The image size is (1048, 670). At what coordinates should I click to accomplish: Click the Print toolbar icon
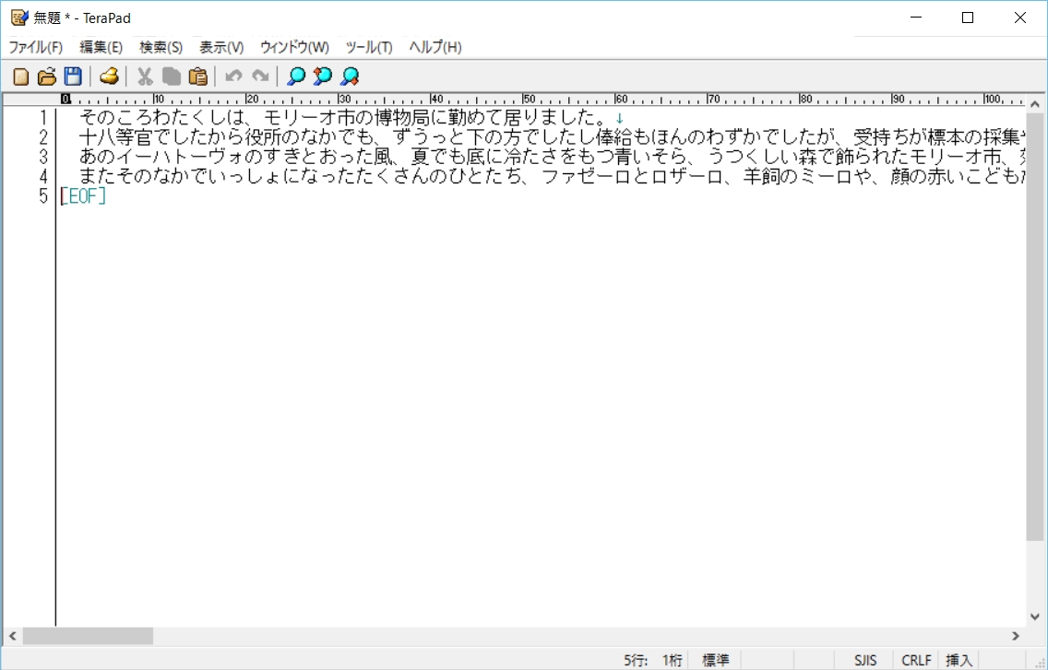click(x=109, y=76)
